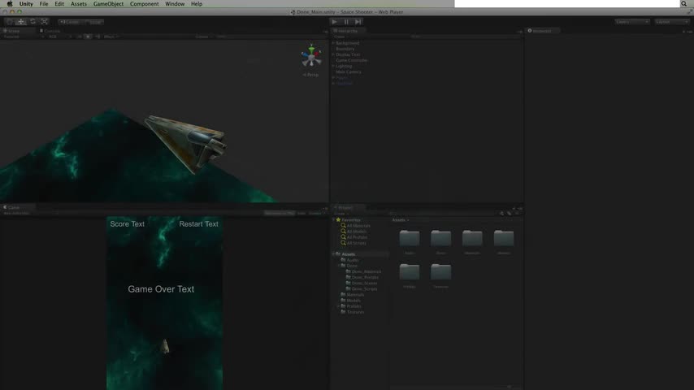Click Models folder thumbnail in Assets grid
This screenshot has height=390, width=694.
click(x=504, y=238)
